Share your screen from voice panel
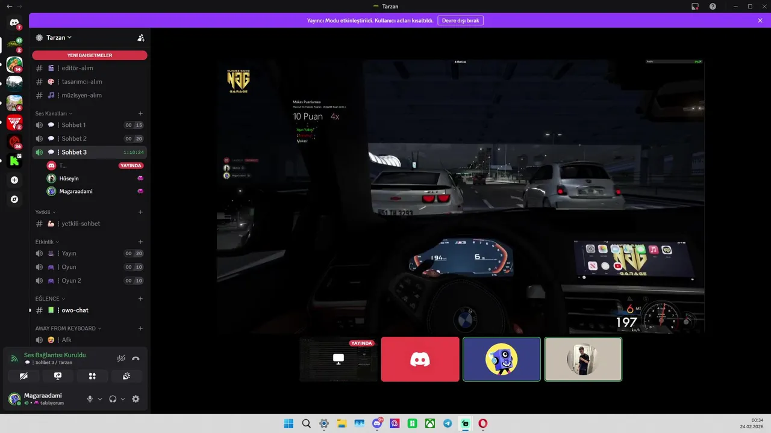Viewport: 771px width, 433px height. click(58, 376)
